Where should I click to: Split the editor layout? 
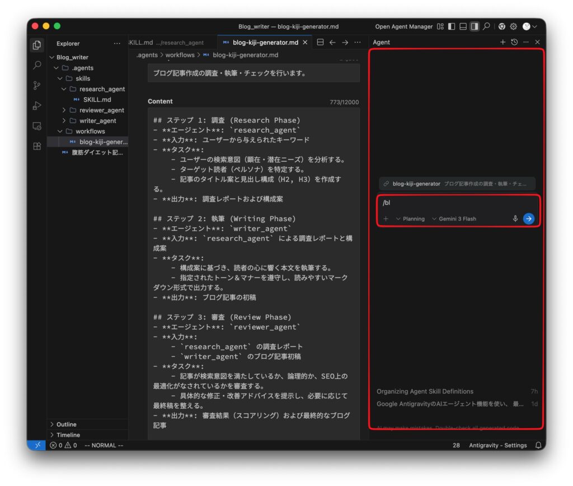click(320, 42)
